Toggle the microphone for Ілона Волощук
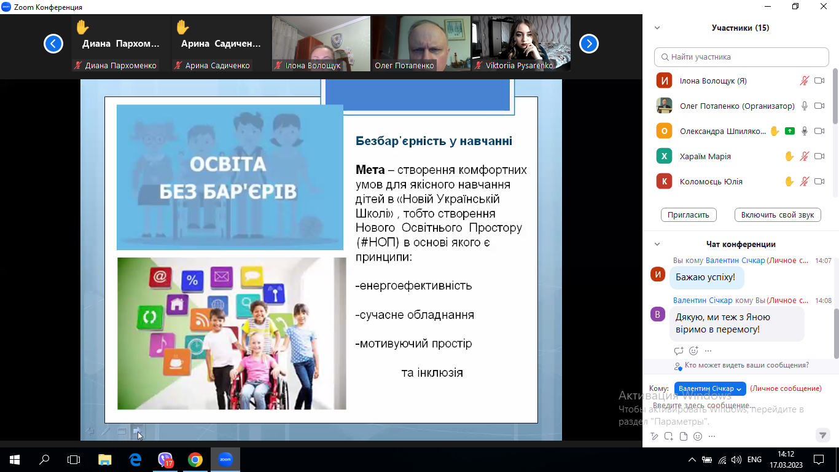This screenshot has width=839, height=472. click(805, 81)
